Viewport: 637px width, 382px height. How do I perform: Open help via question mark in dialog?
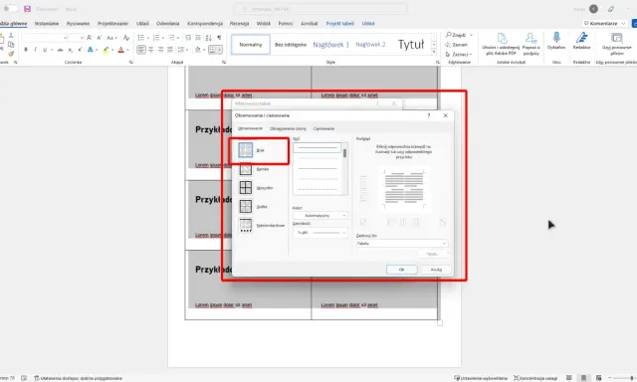click(x=429, y=115)
